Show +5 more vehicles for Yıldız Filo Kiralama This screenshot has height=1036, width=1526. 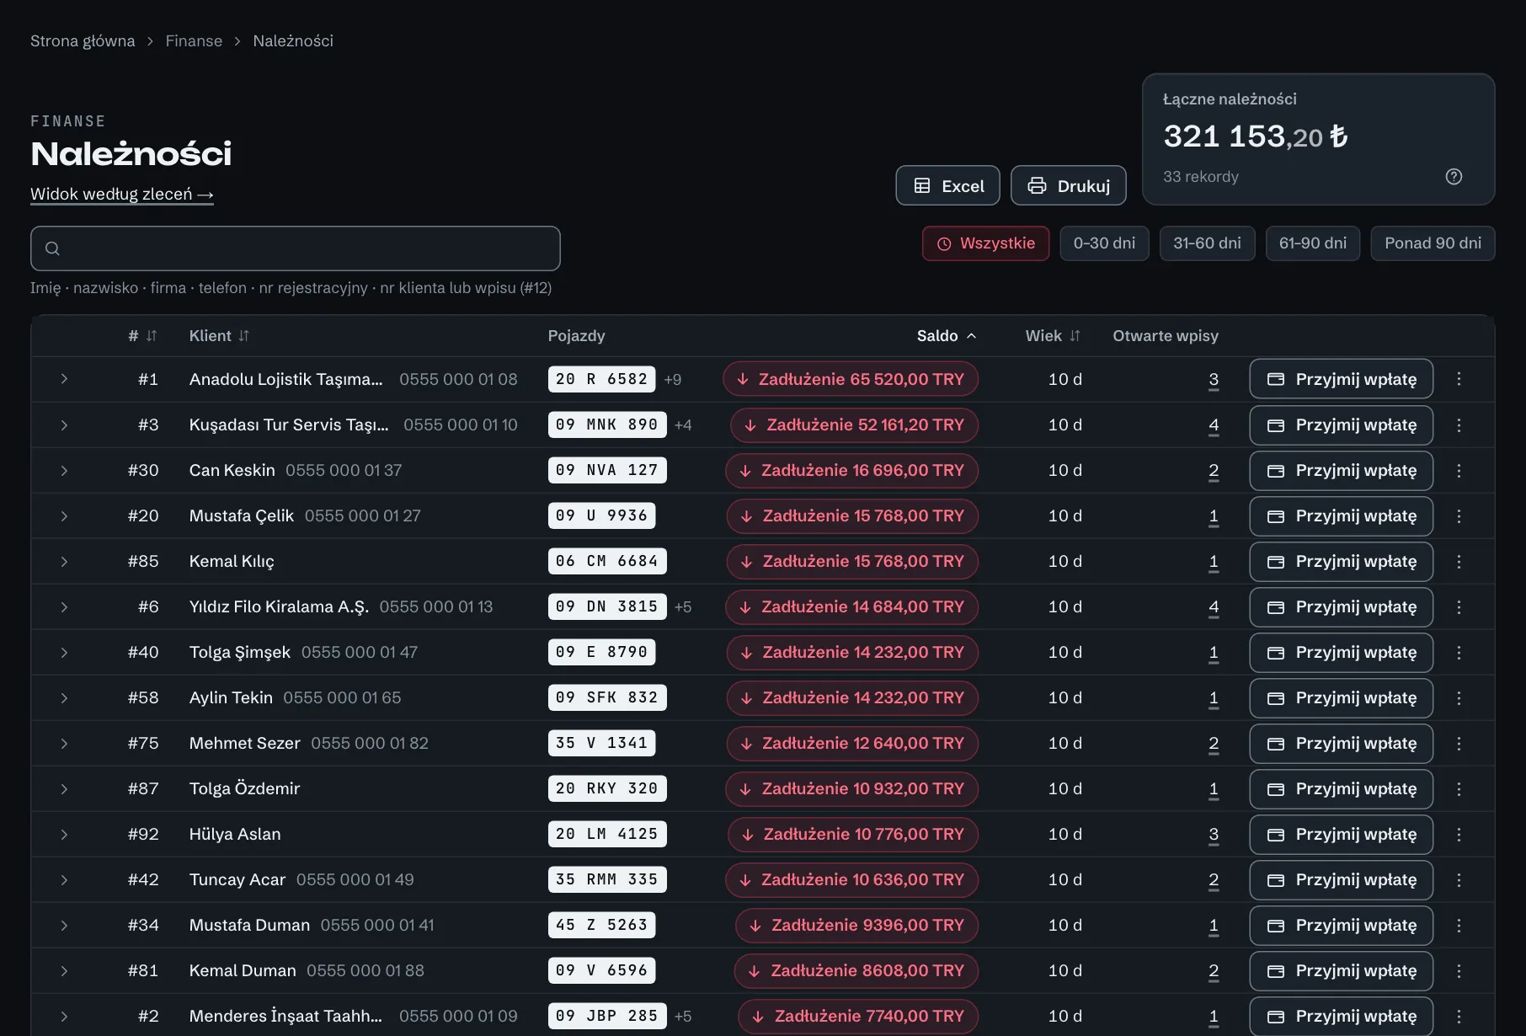point(683,606)
